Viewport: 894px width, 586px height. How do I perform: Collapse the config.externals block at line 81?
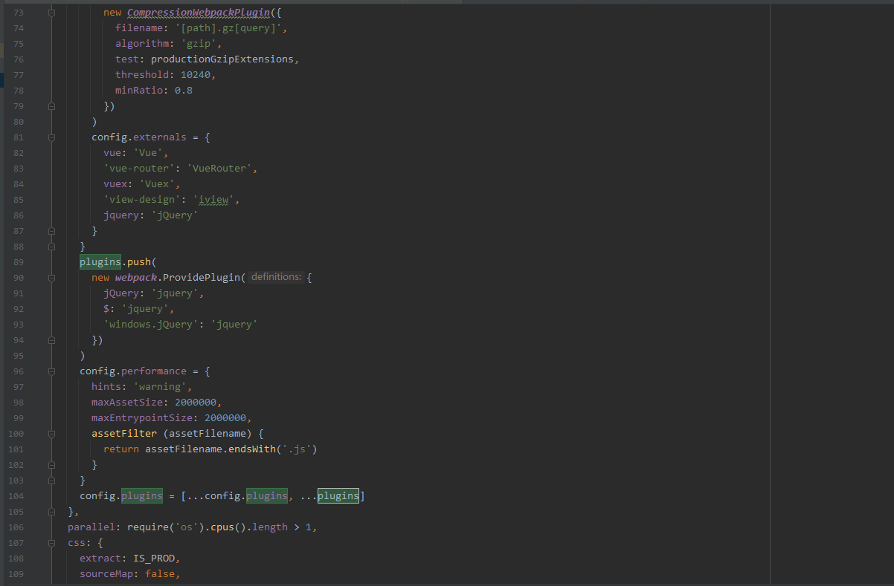pyautogui.click(x=51, y=137)
